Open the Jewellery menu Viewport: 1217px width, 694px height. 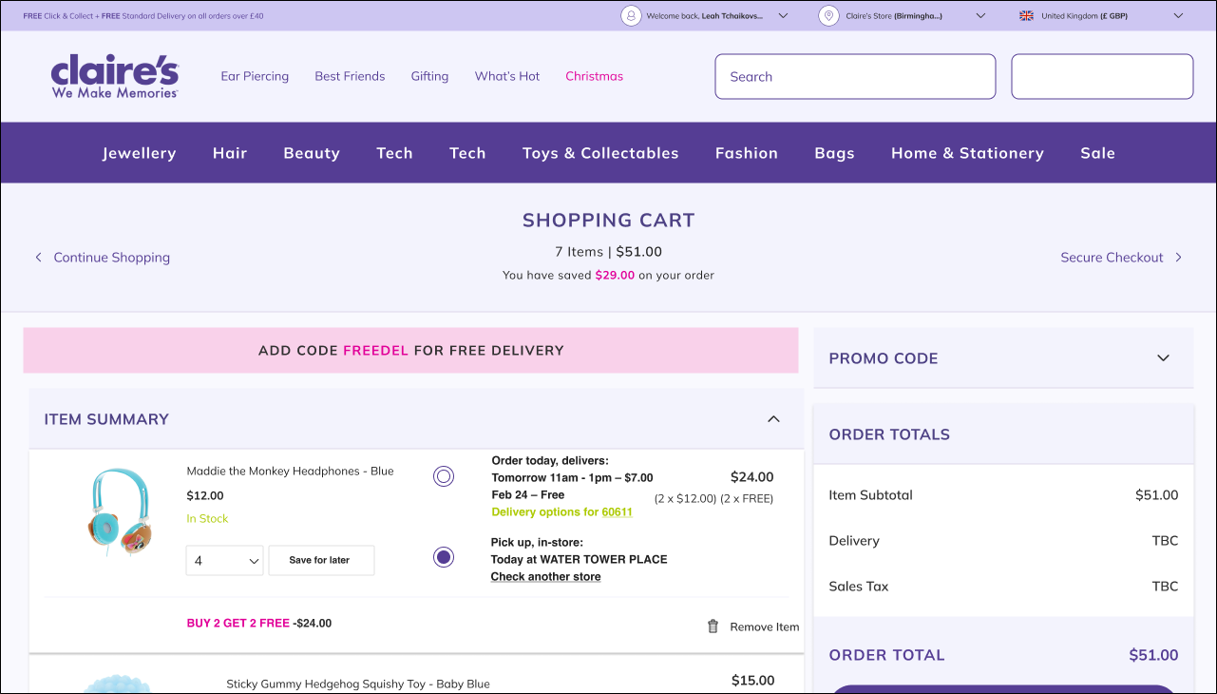tap(140, 153)
